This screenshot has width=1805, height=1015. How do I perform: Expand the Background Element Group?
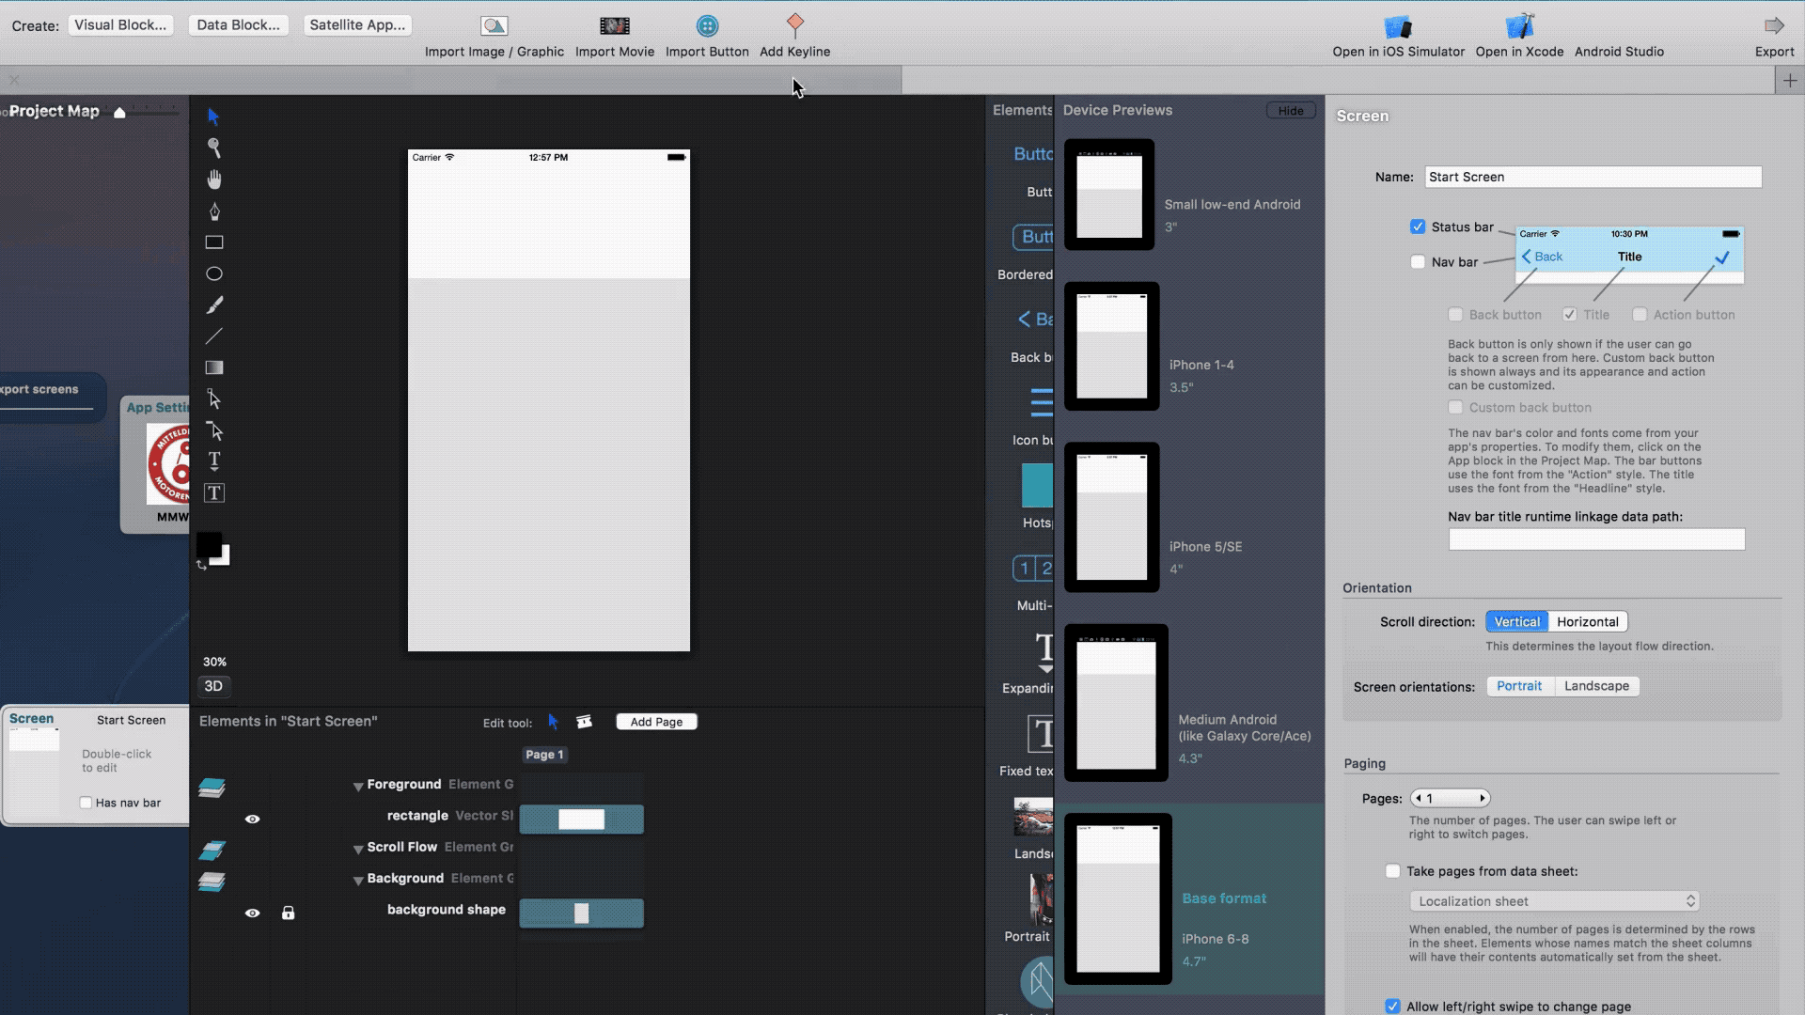[x=357, y=878]
